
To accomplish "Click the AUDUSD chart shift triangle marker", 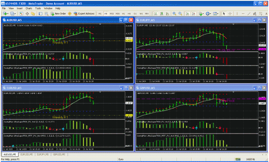I will 100,25.
